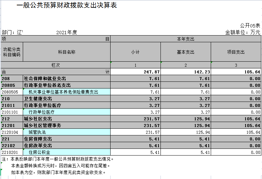Click the 栏次 row label
The height and width of the screenshot is (179, 262).
[56, 65]
